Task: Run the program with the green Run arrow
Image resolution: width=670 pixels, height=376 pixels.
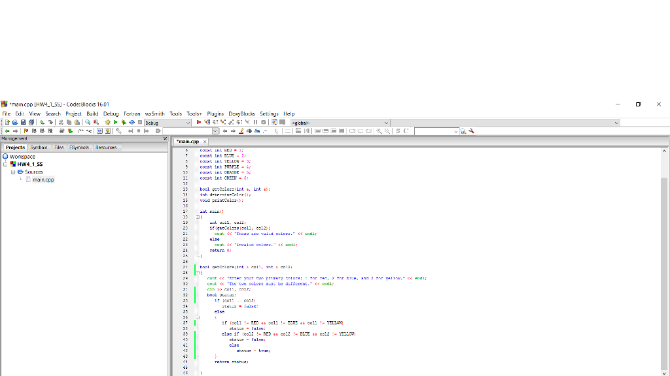Action: coord(115,123)
